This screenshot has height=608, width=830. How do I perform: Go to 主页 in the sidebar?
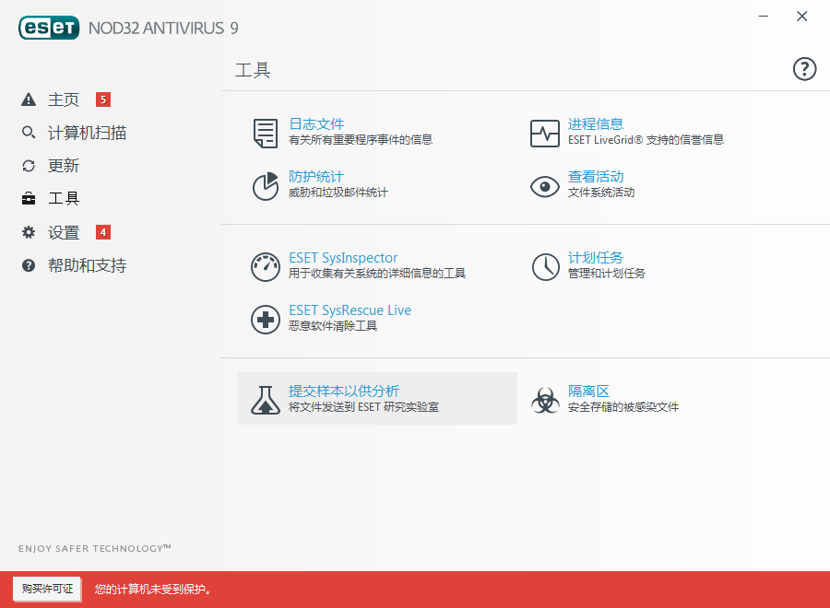pos(64,99)
